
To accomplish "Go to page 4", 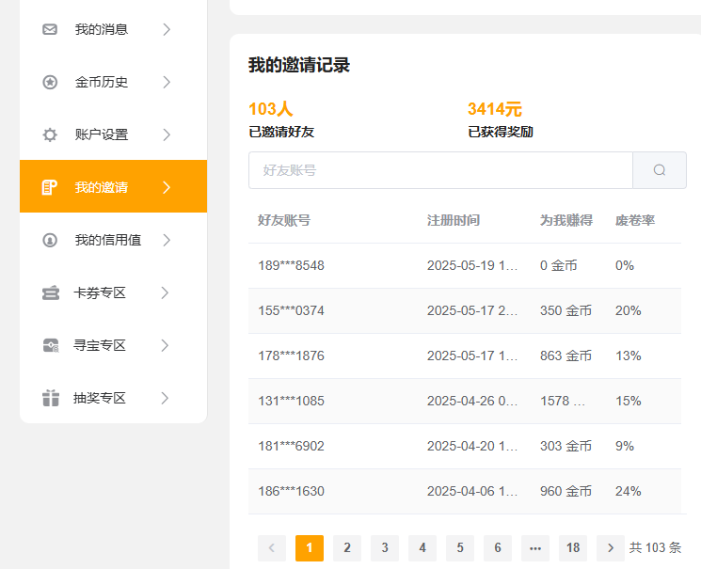I will 422,547.
